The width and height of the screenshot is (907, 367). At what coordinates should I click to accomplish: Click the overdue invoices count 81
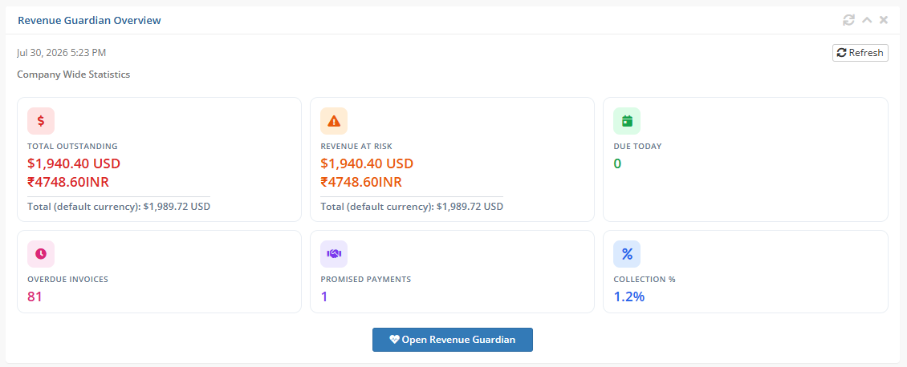click(x=35, y=296)
